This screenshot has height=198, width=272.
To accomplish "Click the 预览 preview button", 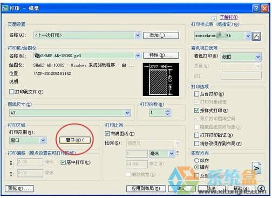I will click(x=19, y=188).
